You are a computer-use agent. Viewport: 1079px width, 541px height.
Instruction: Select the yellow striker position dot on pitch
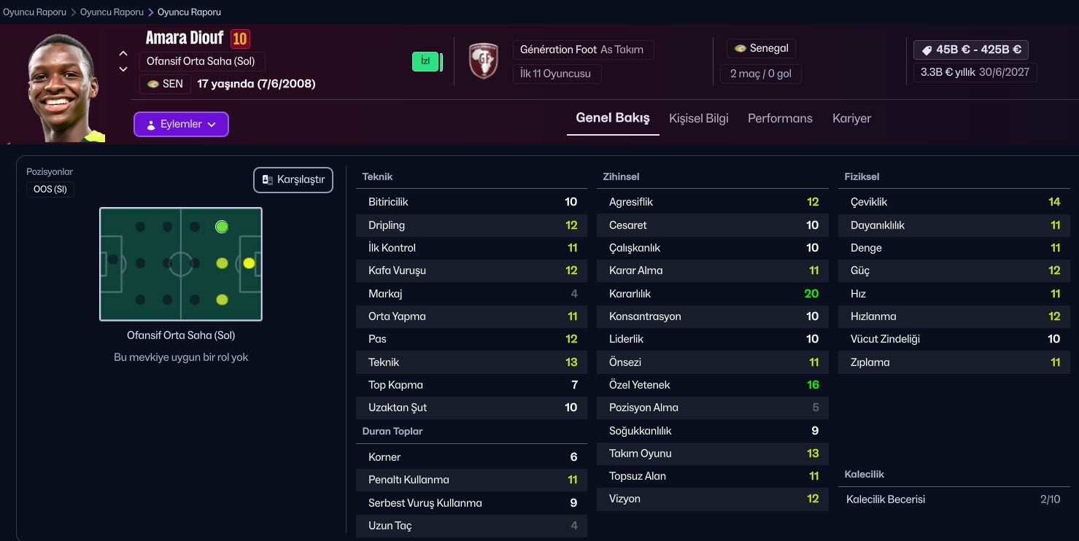[x=249, y=263]
